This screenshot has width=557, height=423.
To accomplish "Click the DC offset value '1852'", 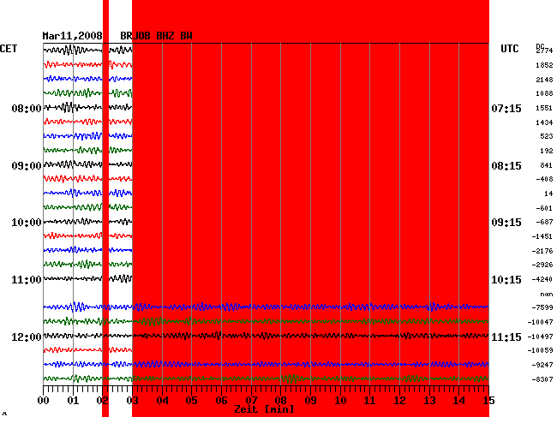I will (544, 65).
